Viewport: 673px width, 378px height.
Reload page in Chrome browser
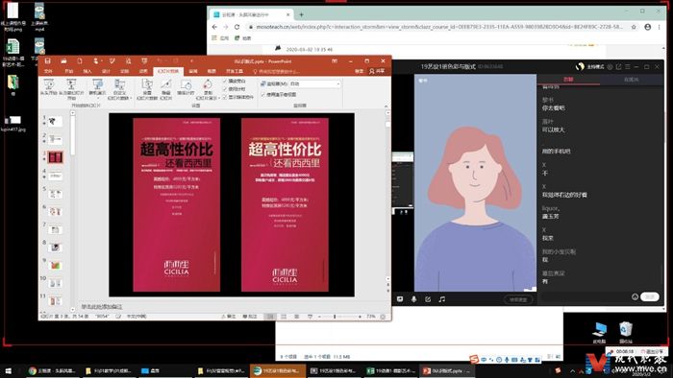(x=237, y=27)
